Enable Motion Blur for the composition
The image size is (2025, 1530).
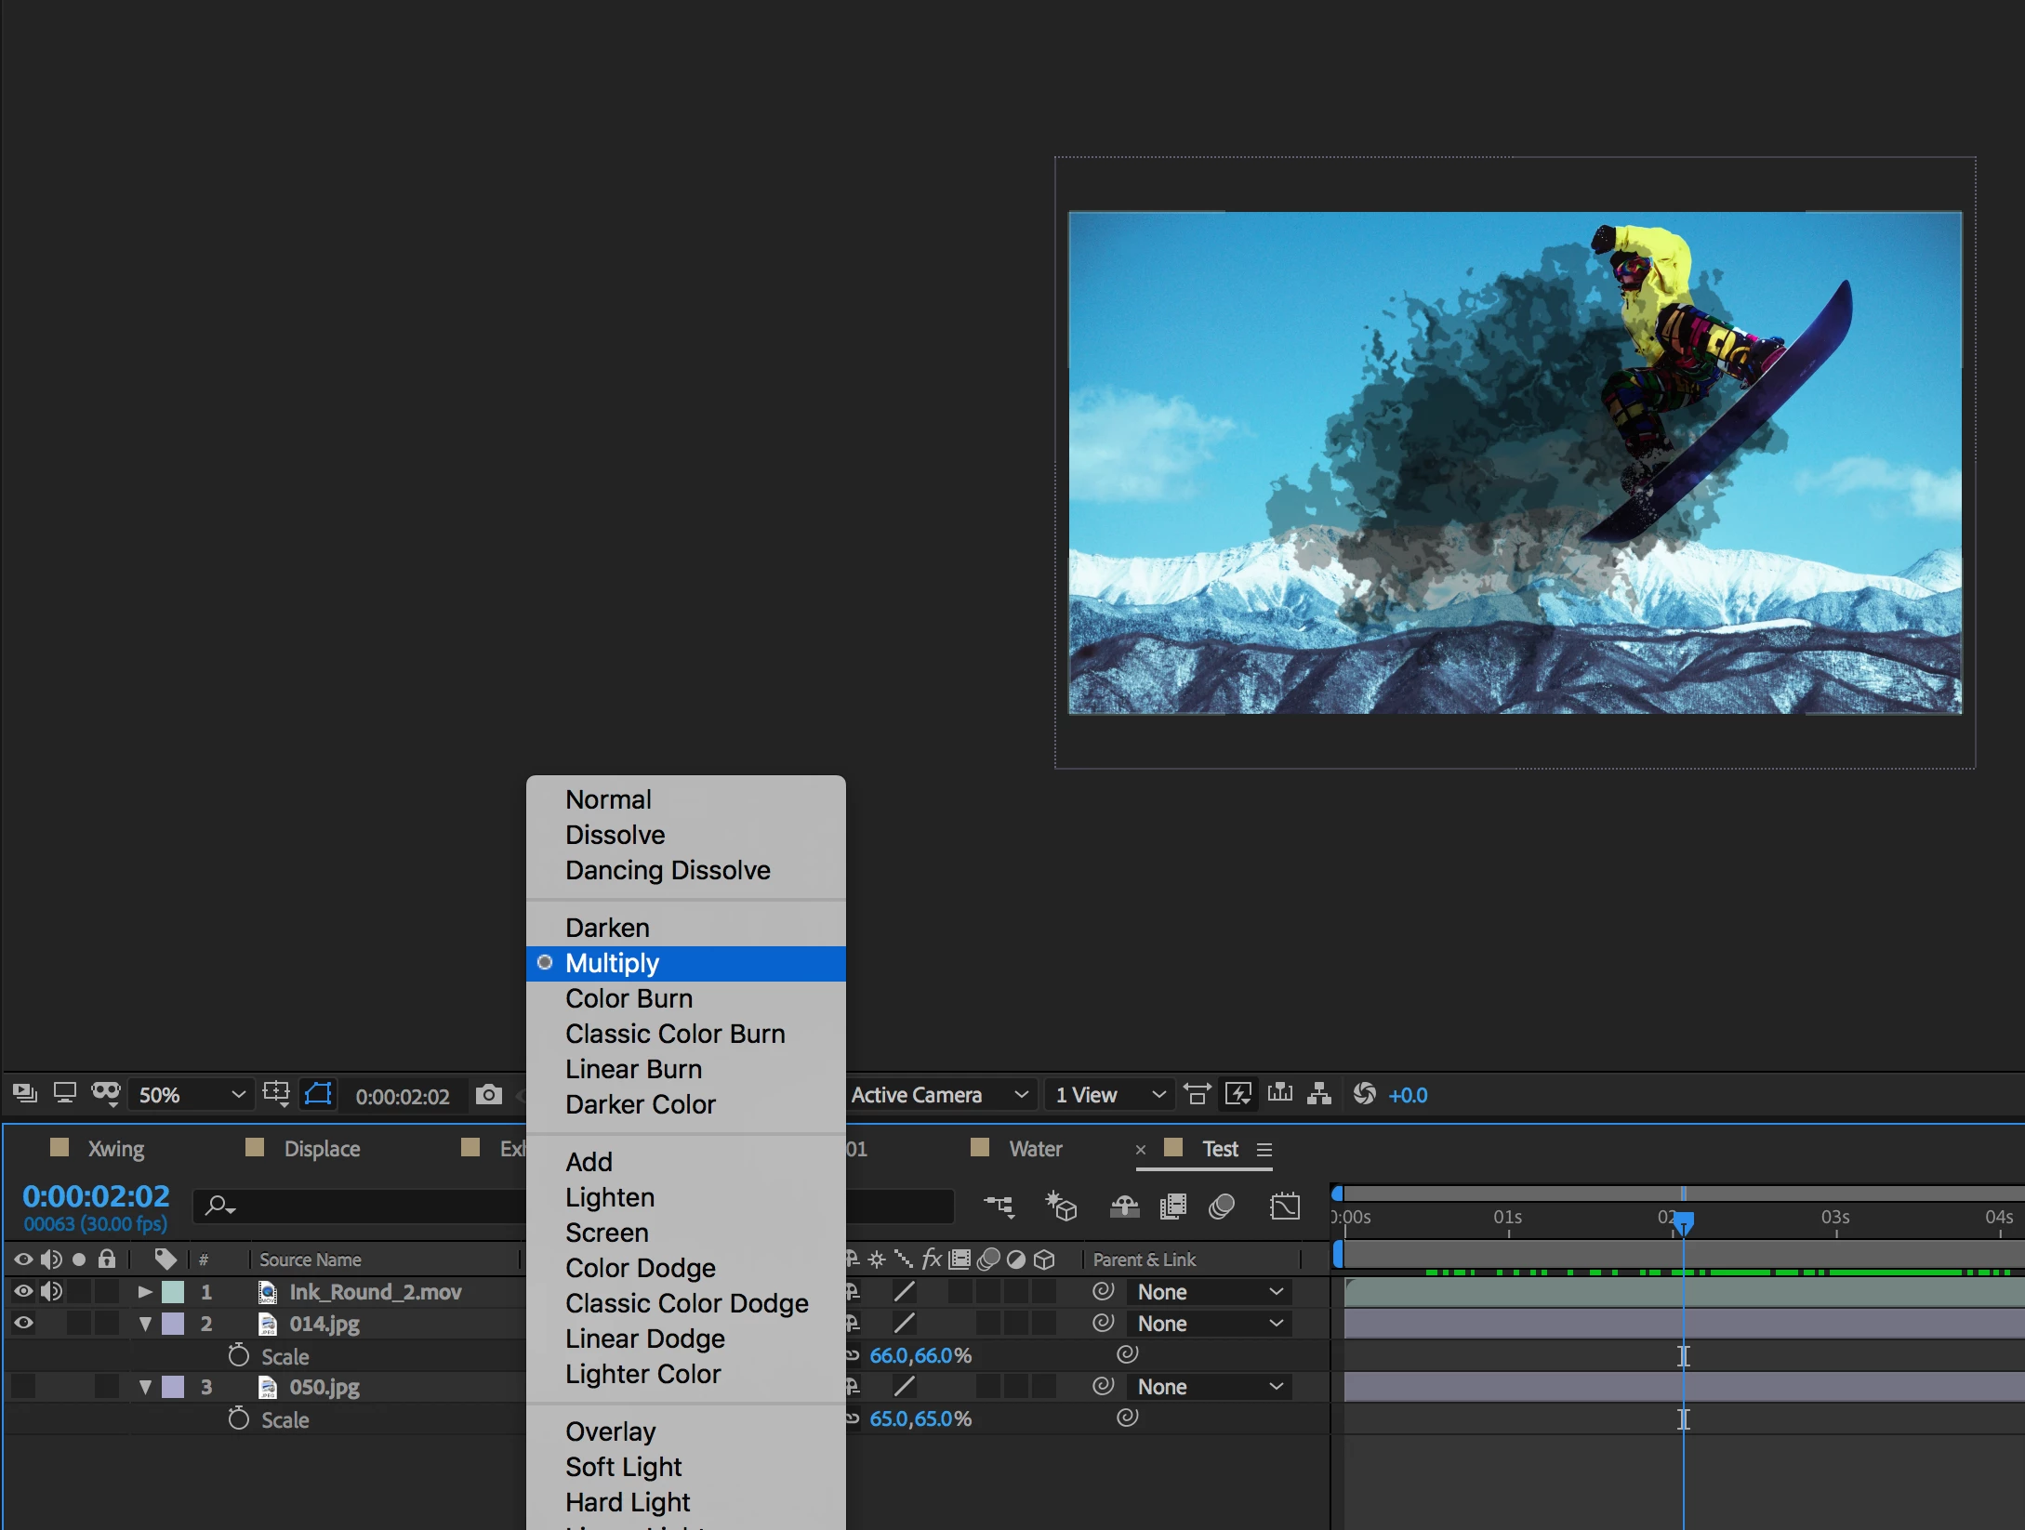pos(1221,1207)
